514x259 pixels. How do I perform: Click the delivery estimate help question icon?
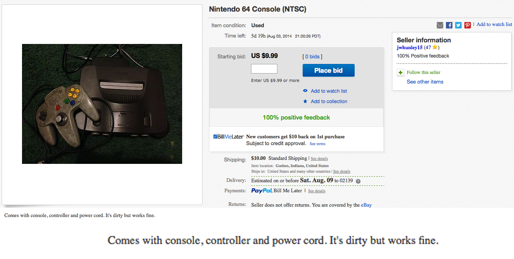[x=358, y=181]
